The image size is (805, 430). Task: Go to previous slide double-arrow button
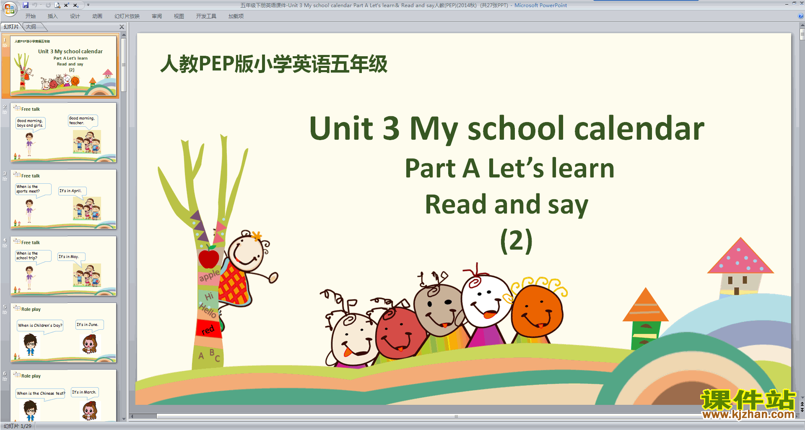[x=802, y=404]
